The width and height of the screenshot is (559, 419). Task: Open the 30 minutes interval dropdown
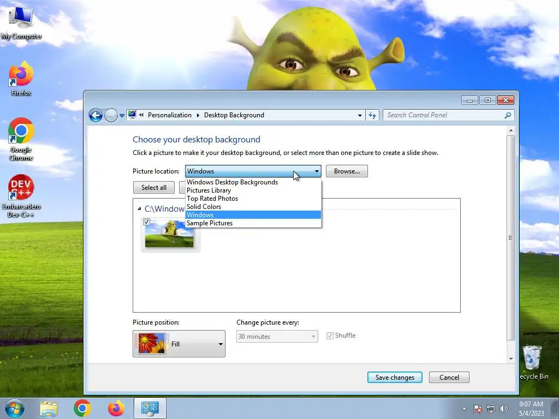coord(277,336)
